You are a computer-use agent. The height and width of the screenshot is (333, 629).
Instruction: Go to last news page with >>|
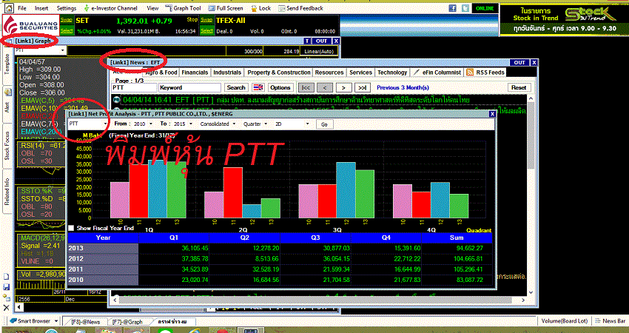tap(363, 87)
